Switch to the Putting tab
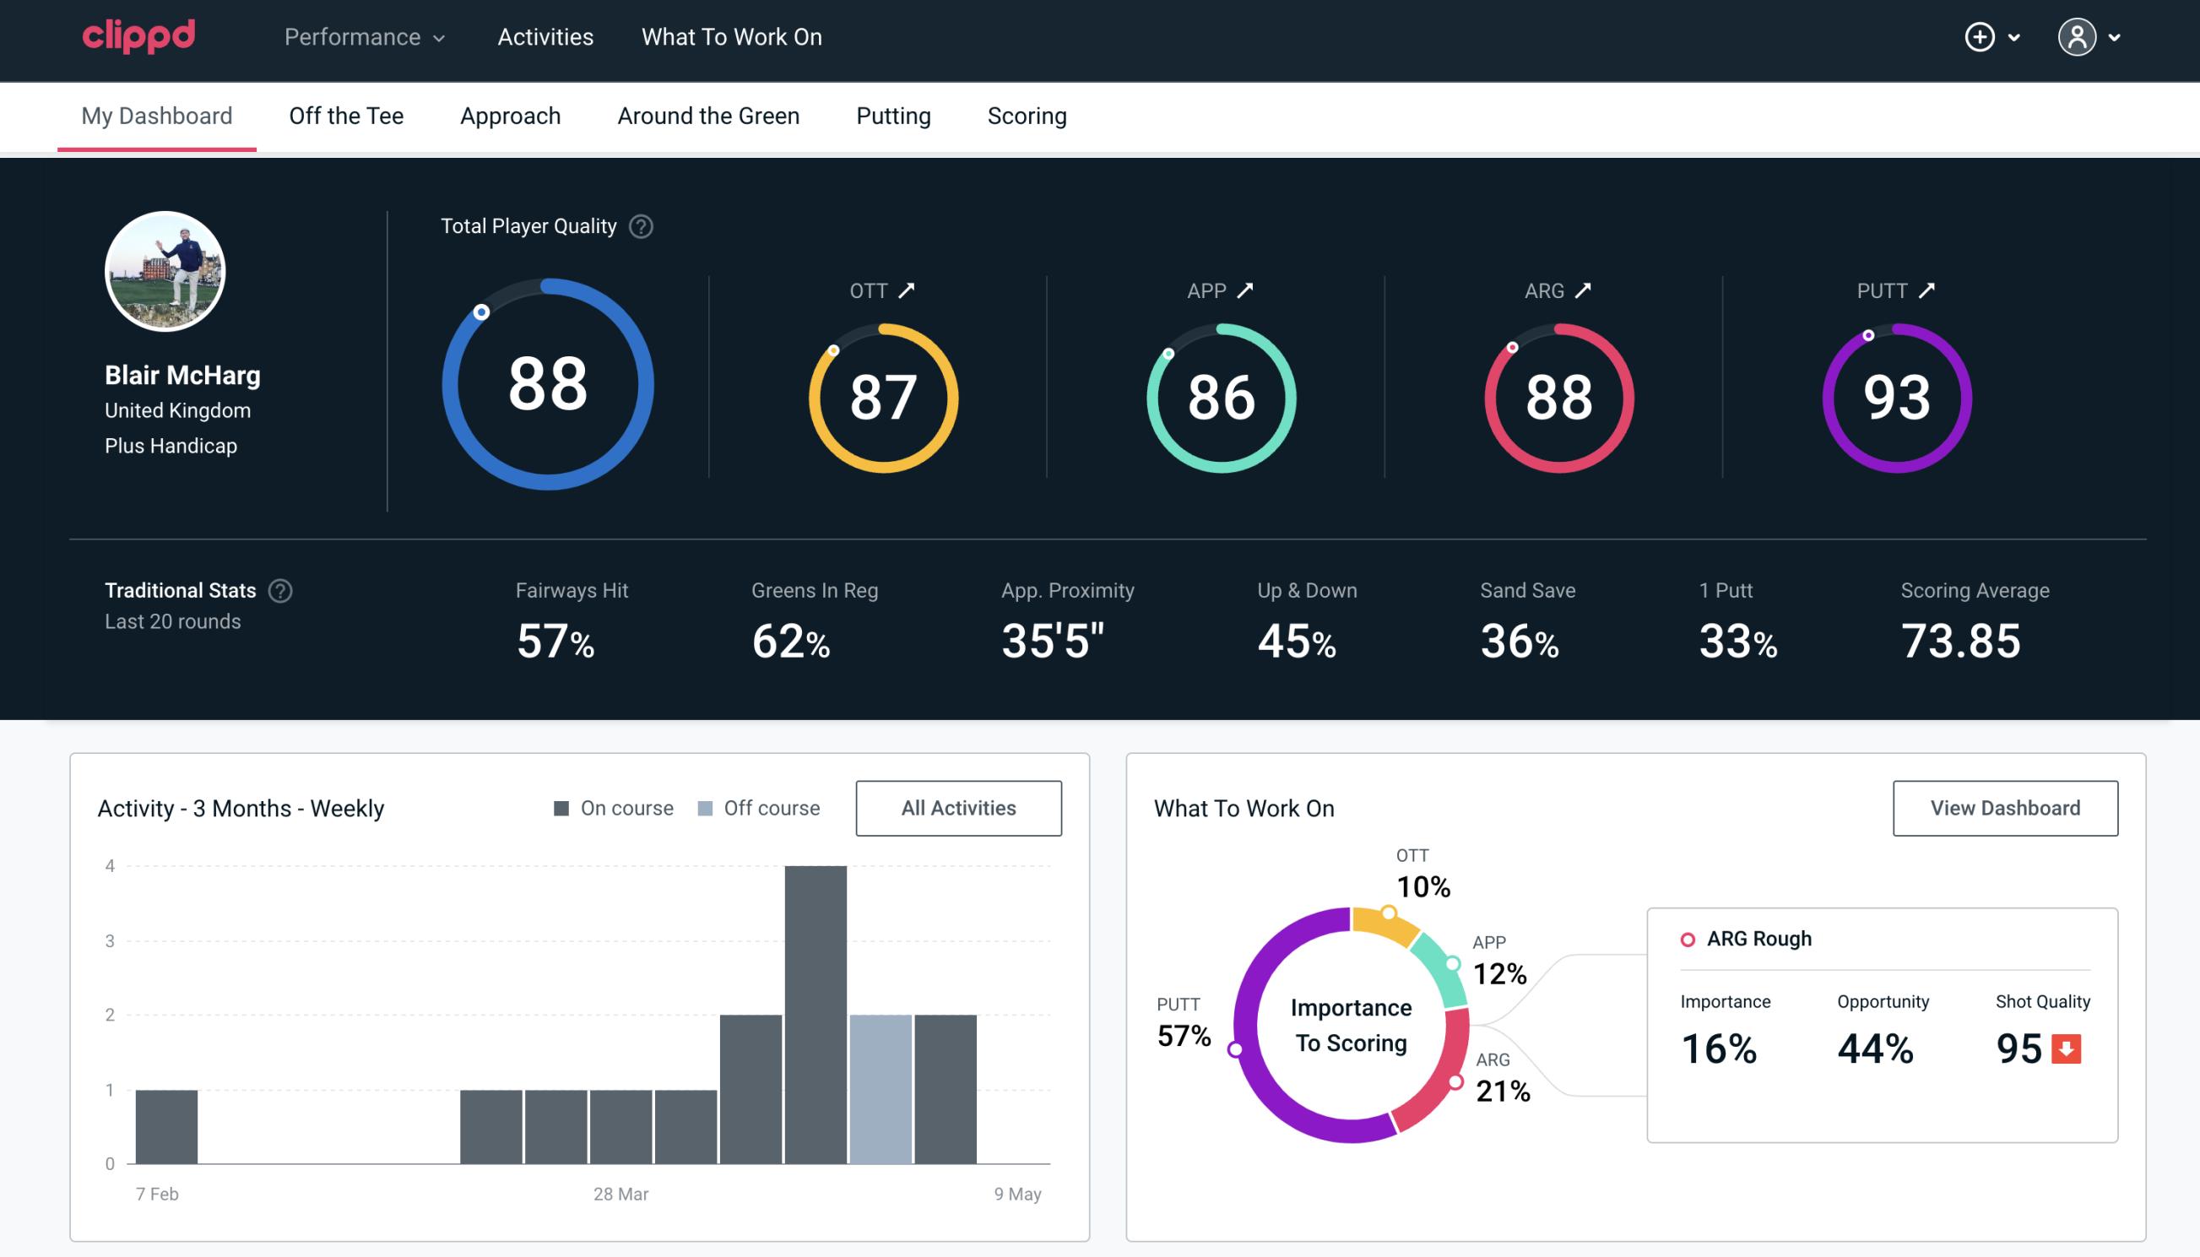Viewport: 2200px width, 1257px height. pos(891,115)
